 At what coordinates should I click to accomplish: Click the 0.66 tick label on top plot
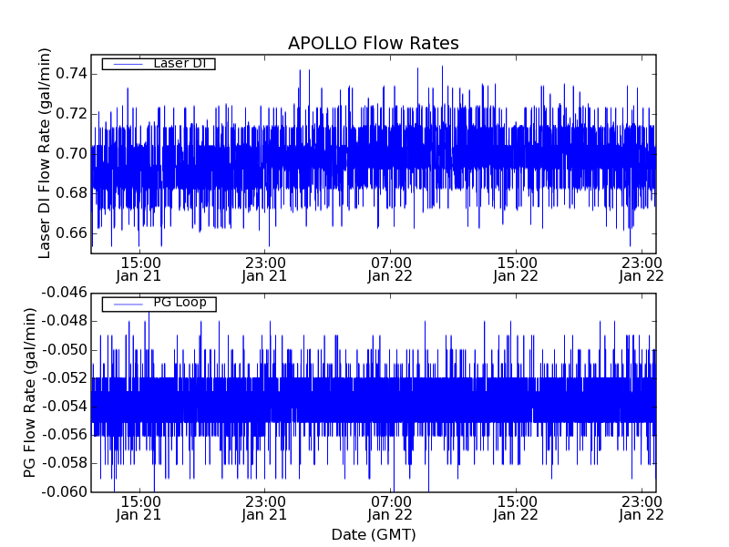72,232
